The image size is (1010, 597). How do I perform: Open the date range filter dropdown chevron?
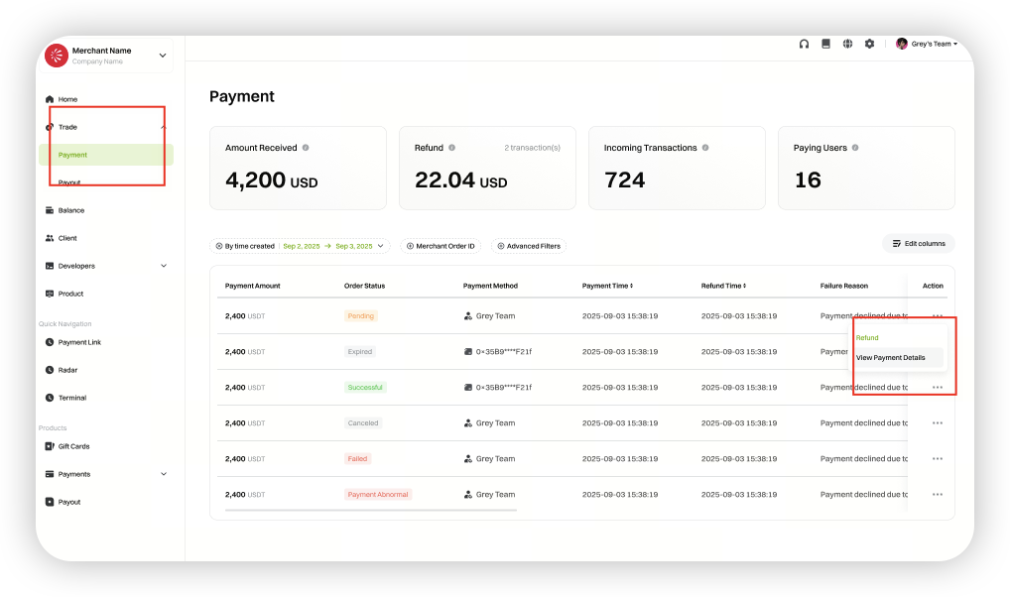[x=380, y=246]
